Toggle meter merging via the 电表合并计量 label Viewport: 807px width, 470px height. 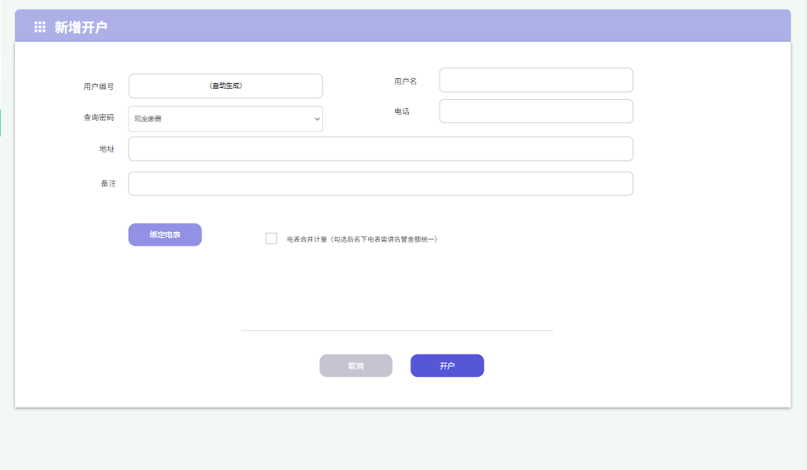[308, 238]
